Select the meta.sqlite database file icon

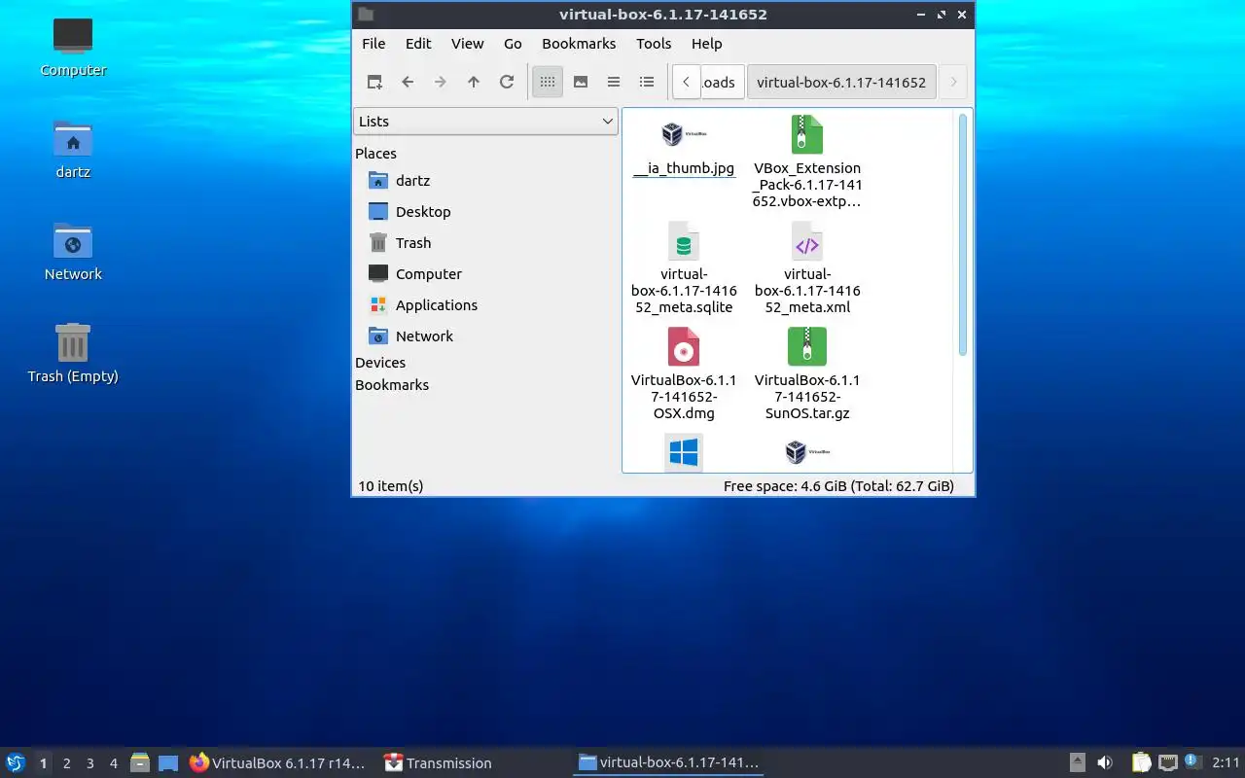pos(684,241)
